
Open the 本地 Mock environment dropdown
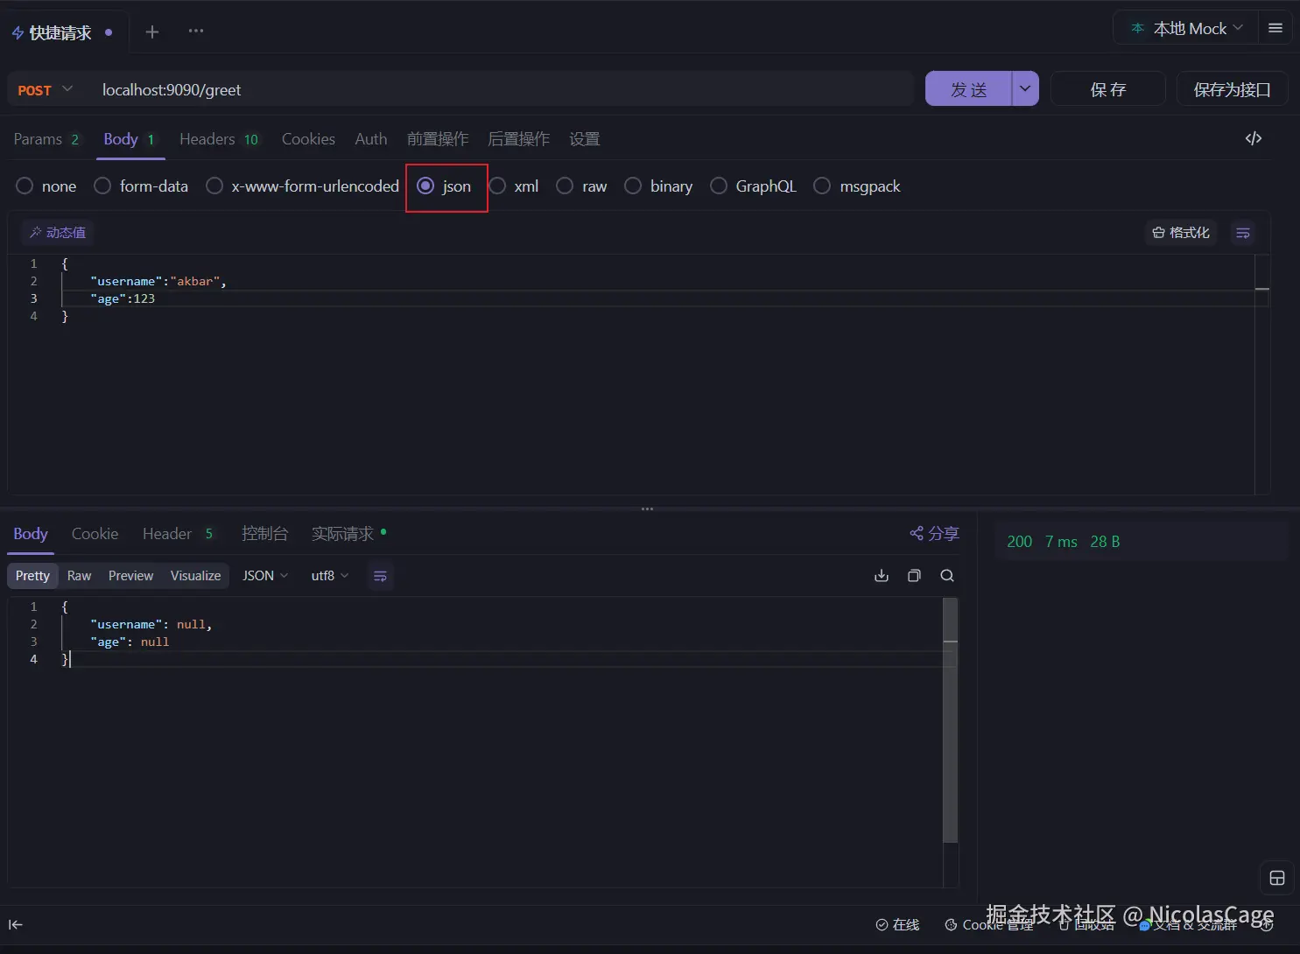click(1186, 29)
